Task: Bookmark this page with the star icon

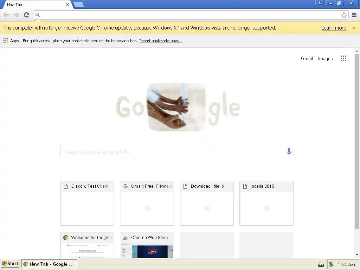Action: point(344,15)
